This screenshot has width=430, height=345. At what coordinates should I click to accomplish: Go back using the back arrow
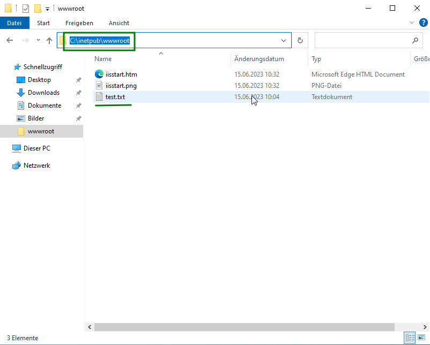coord(10,40)
